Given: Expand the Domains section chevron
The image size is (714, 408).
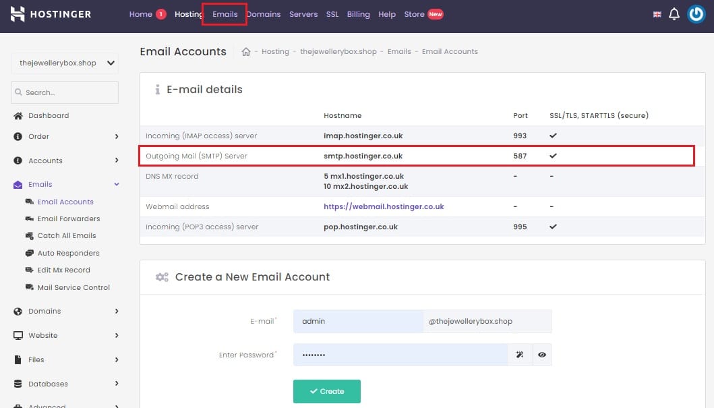Looking at the screenshot, I should 117,311.
